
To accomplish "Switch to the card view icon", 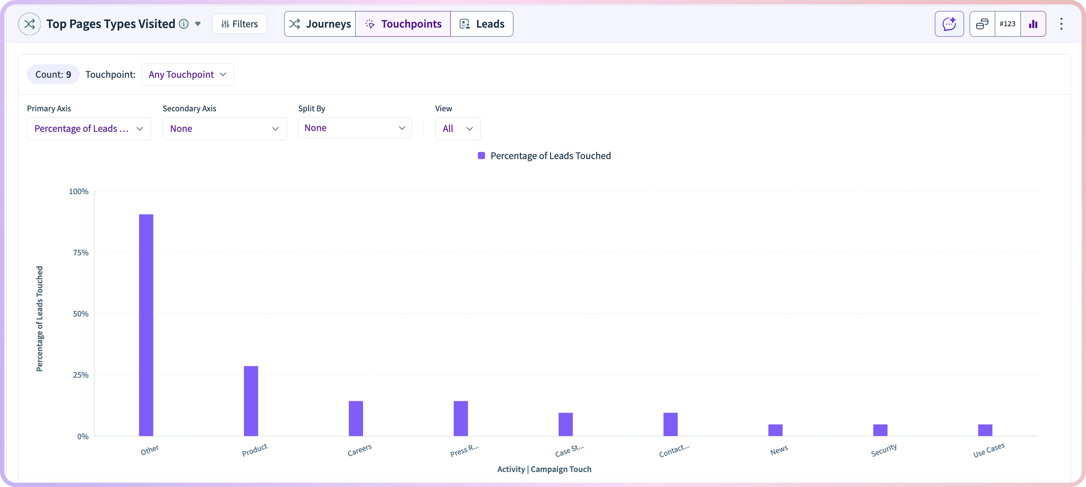I will click(982, 24).
